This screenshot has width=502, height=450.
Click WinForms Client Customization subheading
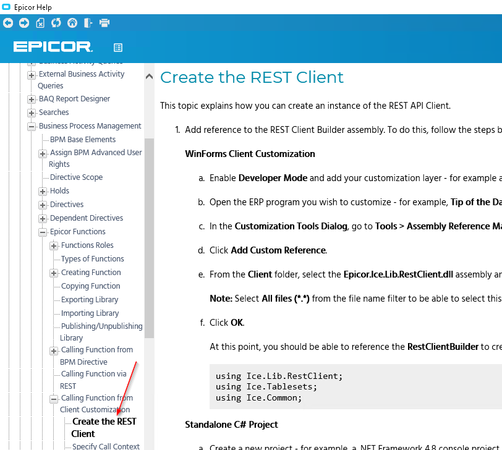pyautogui.click(x=250, y=154)
